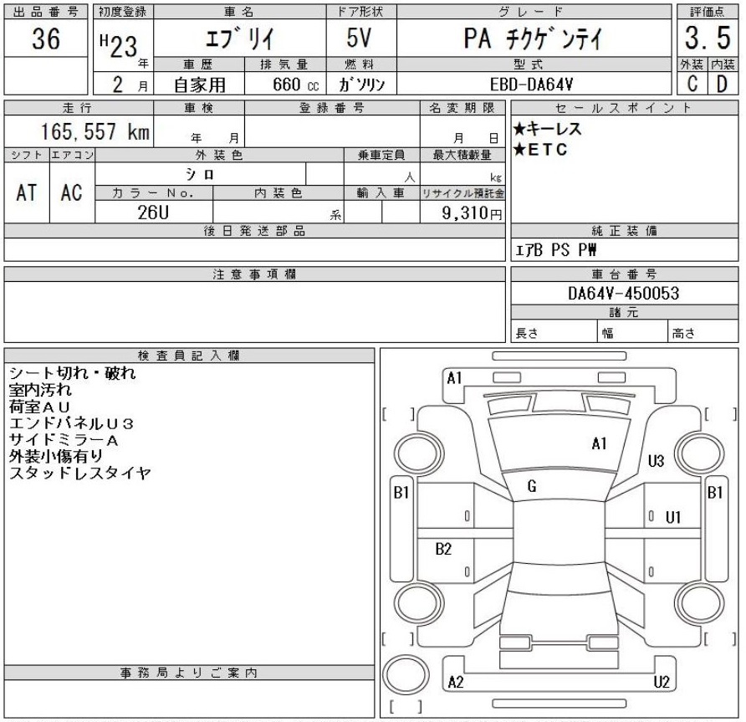Click the color number 26U field
746x722 pixels.
[154, 213]
